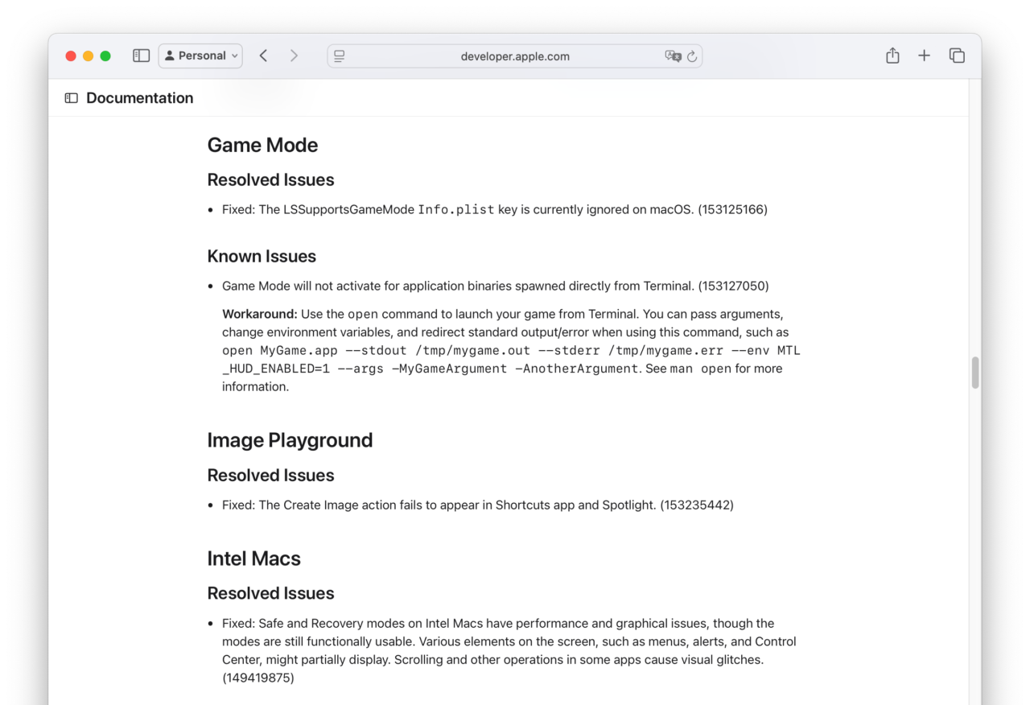
Task: Jump to the Intel Macs heading
Action: [x=253, y=559]
